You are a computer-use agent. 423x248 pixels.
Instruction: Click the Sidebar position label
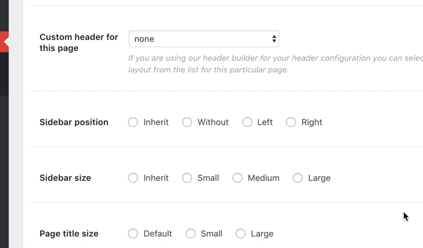74,122
